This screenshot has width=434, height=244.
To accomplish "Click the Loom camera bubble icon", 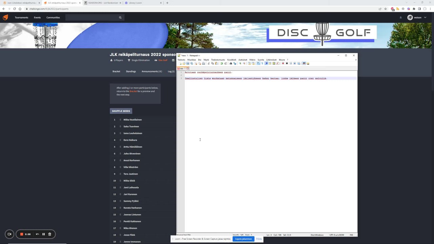I will coord(9,234).
